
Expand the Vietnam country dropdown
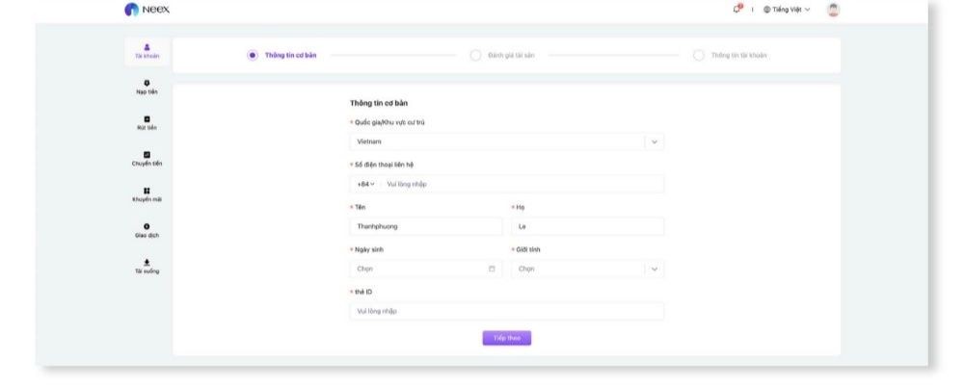coord(655,142)
